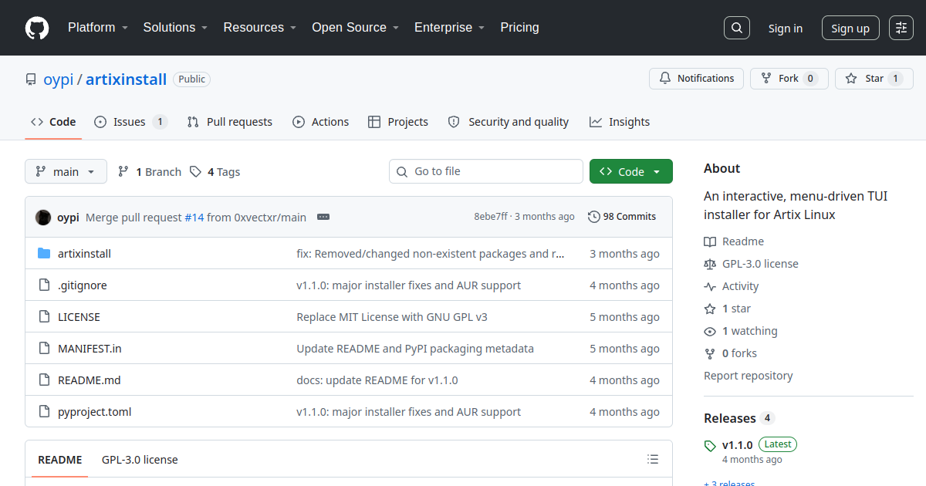Switch to the Insights tab
The image size is (926, 486).
(x=620, y=122)
